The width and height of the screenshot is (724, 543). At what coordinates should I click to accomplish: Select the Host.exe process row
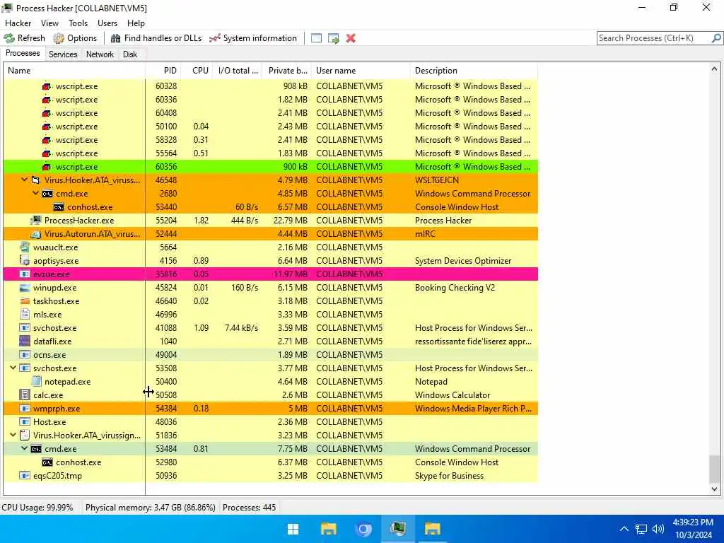tap(271, 421)
